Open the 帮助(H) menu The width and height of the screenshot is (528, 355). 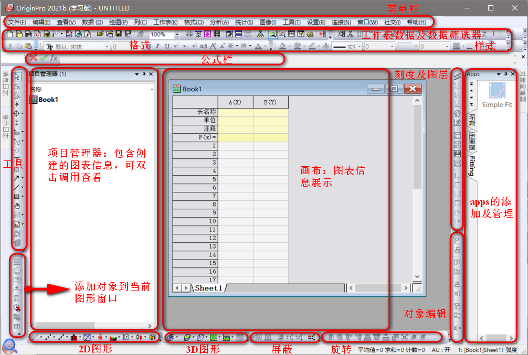point(416,22)
